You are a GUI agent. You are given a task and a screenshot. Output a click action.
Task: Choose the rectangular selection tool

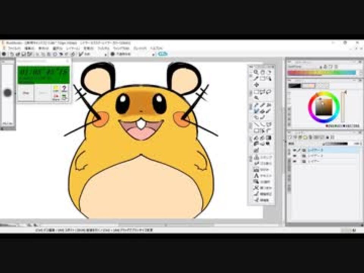(x=256, y=92)
